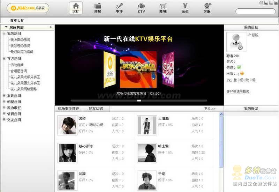This screenshot has height=192, width=279.
Task: Collapse the 房间列表 panel header chevron
Action: [51, 27]
